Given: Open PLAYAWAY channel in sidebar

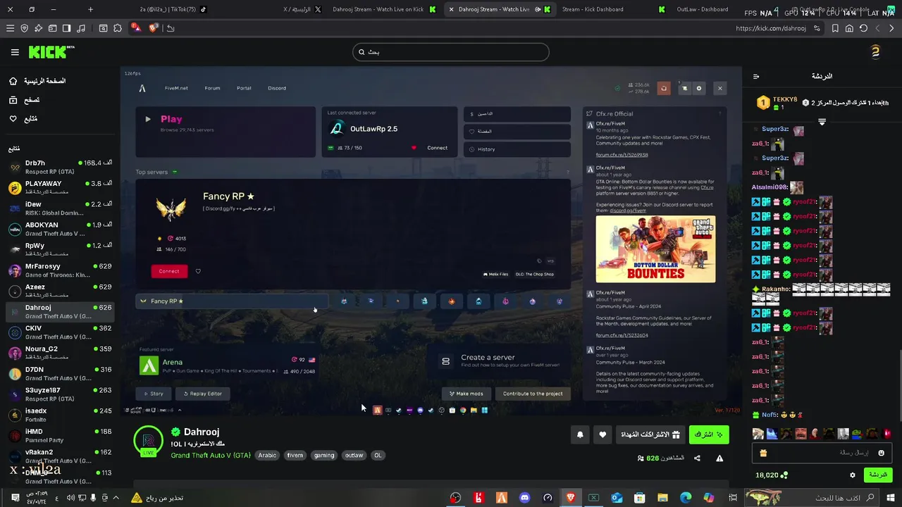Looking at the screenshot, I should point(60,187).
